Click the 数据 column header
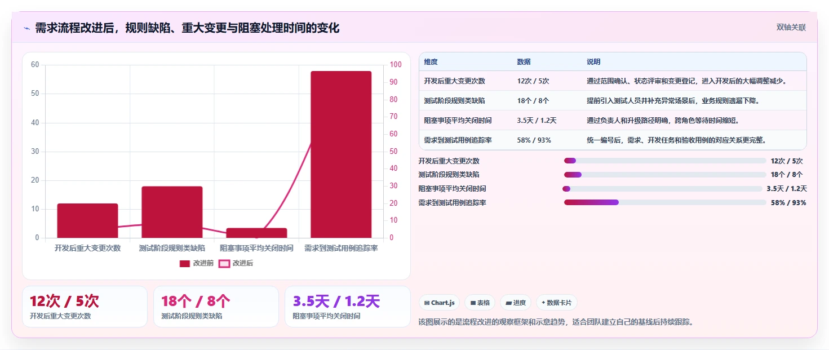Screen dimensions: 829x350 coord(524,62)
